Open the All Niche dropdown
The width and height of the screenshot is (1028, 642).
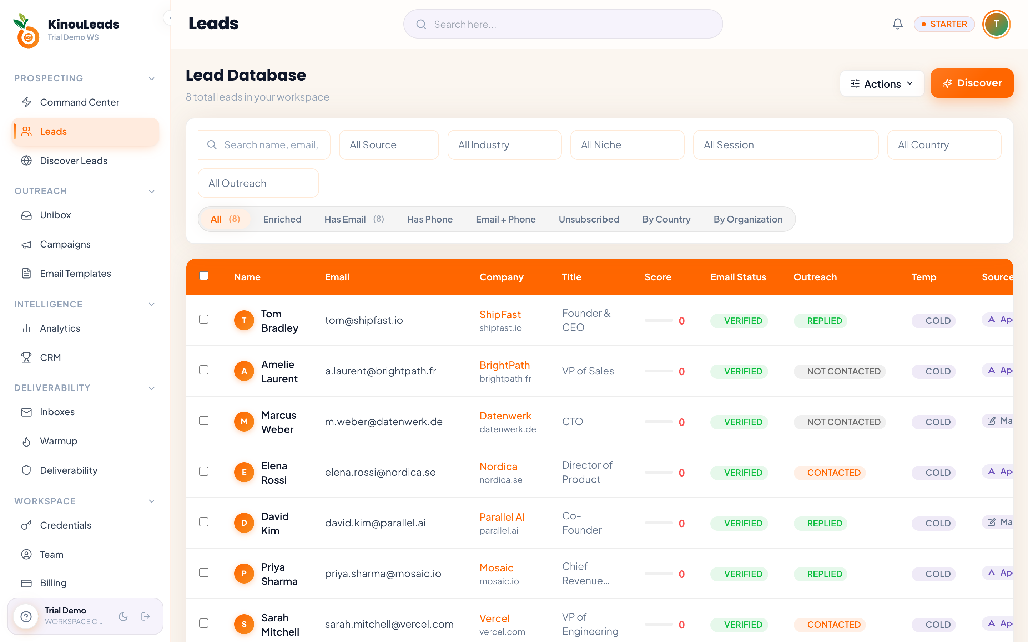pos(627,145)
